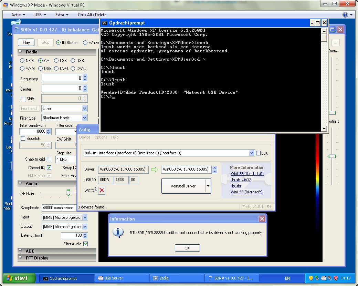Open the Reinstall Driver split-button arrow
The width and height of the screenshot is (358, 286).
coord(208,186)
